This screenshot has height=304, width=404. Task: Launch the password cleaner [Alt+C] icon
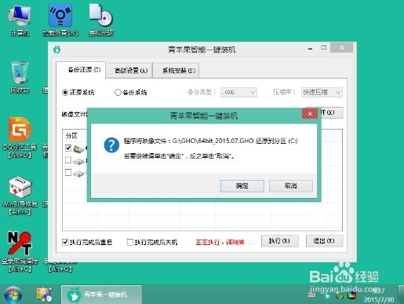[20, 251]
